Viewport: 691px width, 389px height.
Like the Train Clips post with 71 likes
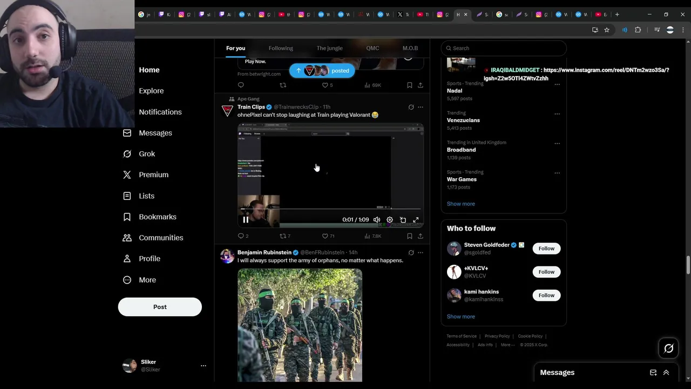click(328, 236)
